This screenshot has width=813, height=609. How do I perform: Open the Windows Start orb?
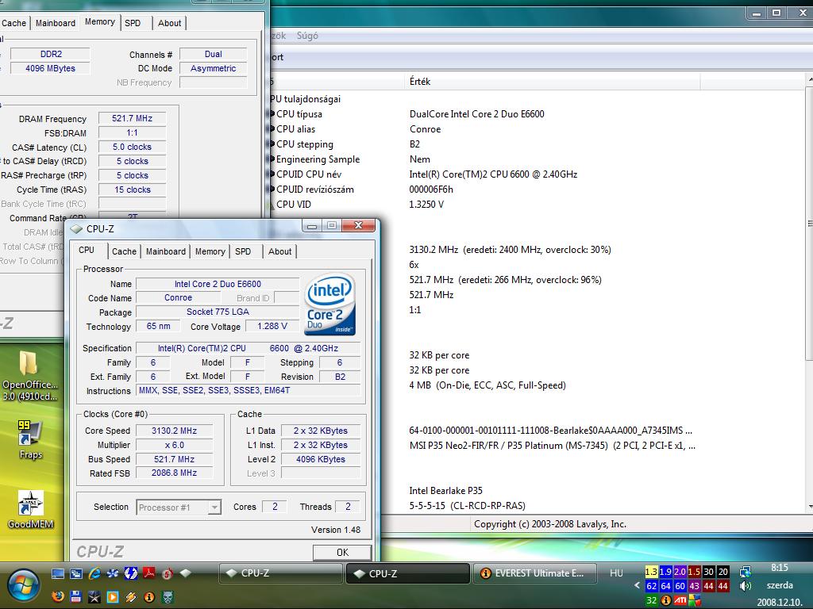coord(23,586)
